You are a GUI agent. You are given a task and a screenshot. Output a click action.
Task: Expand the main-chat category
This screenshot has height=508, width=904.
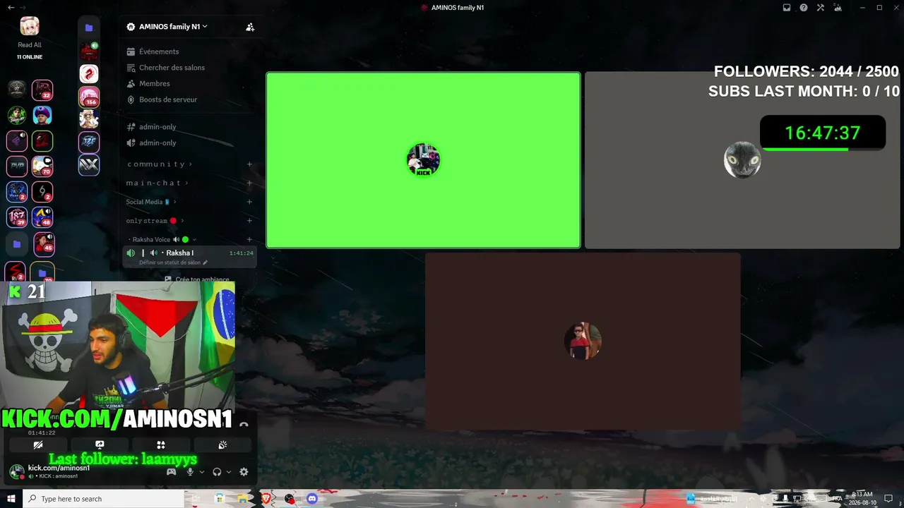(157, 183)
